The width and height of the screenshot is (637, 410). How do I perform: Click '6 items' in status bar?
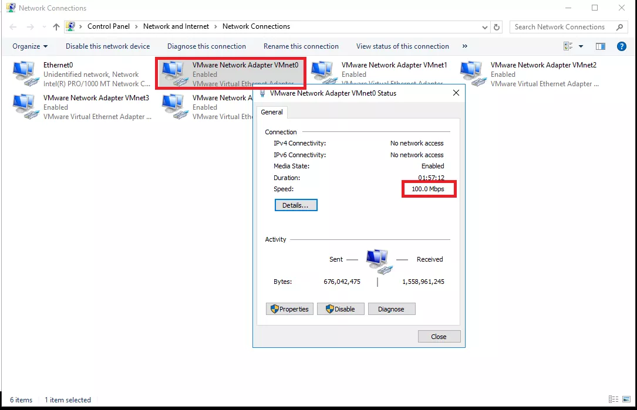click(x=21, y=400)
